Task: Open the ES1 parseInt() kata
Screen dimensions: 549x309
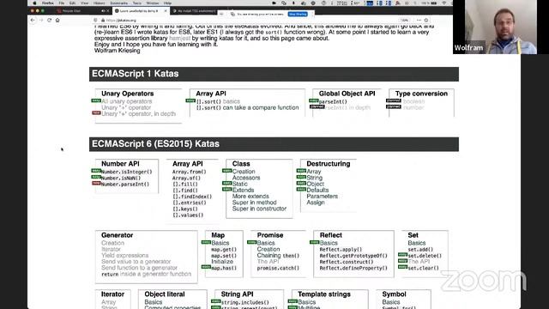Action: point(333,101)
